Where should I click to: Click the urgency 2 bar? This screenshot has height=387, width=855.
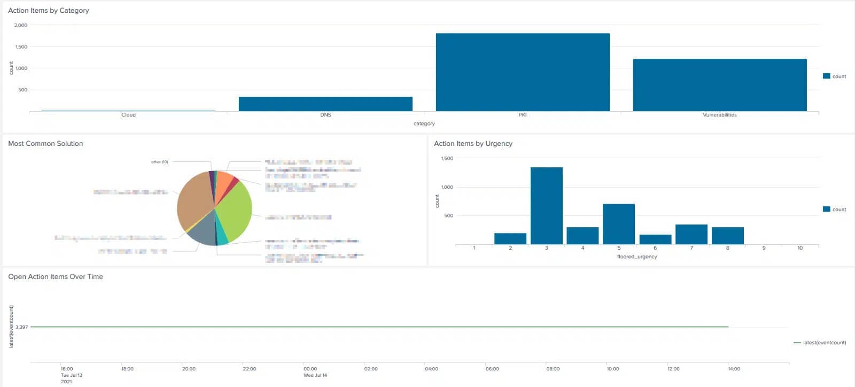tap(510, 238)
